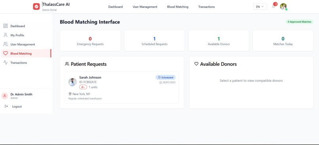The height and width of the screenshot is (145, 319).
Task: Click the New York location pin icon
Action: [x=70, y=94]
